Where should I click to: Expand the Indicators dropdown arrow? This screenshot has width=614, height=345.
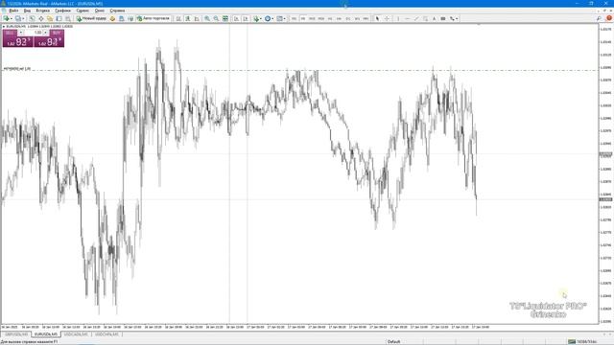(261, 18)
